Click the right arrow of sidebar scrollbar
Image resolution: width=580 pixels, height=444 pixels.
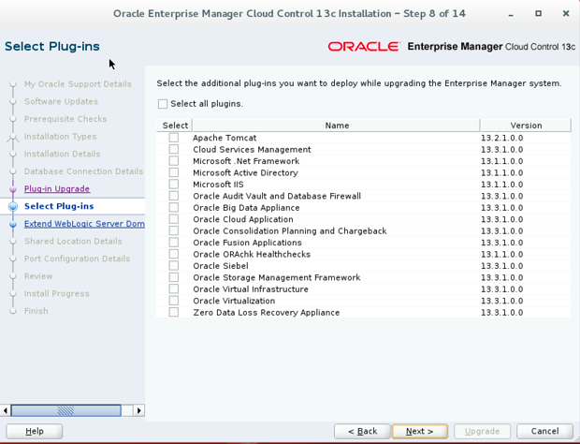[x=139, y=410]
